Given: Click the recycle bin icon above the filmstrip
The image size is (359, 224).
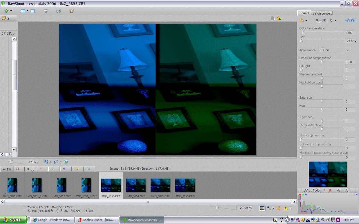Looking at the screenshot, I should [66, 162].
